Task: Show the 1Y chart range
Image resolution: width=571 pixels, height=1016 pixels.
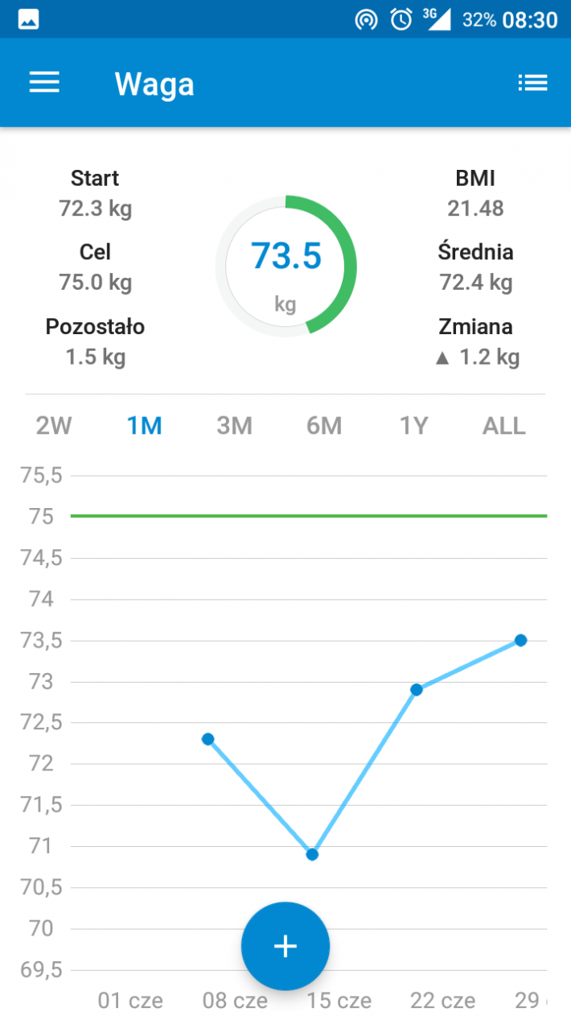Action: coord(413,426)
